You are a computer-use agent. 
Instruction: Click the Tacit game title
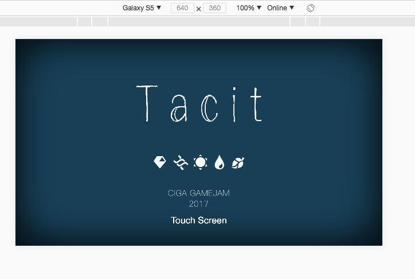tap(199, 103)
